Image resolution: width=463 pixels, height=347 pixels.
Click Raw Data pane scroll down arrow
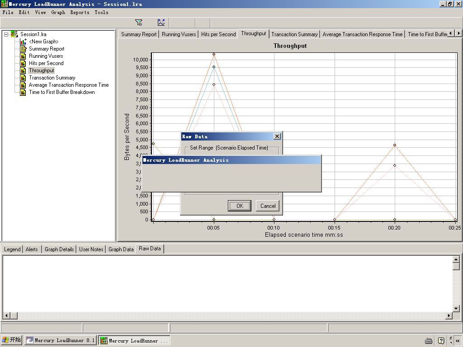click(456, 309)
